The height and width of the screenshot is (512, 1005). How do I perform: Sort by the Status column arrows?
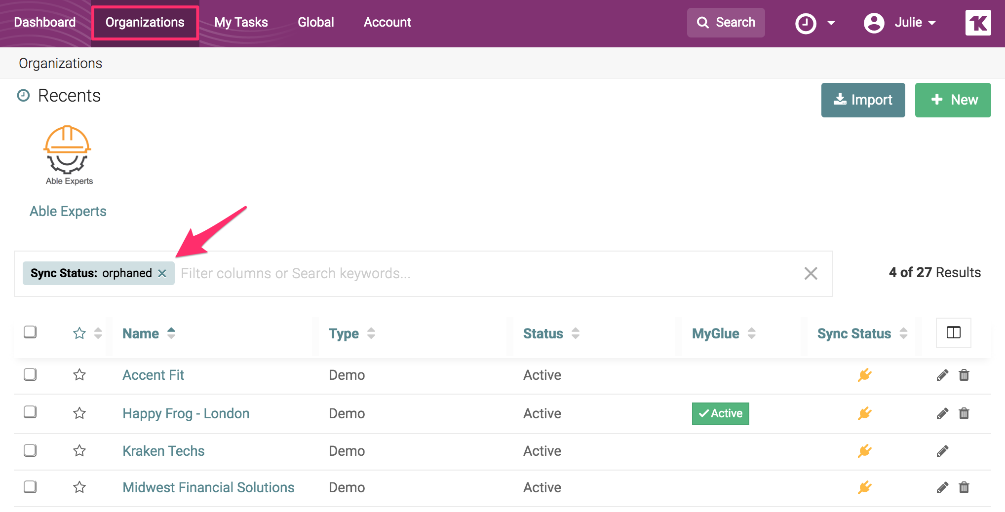576,333
